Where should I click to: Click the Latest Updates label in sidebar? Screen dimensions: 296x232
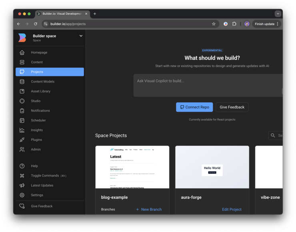[42, 185]
